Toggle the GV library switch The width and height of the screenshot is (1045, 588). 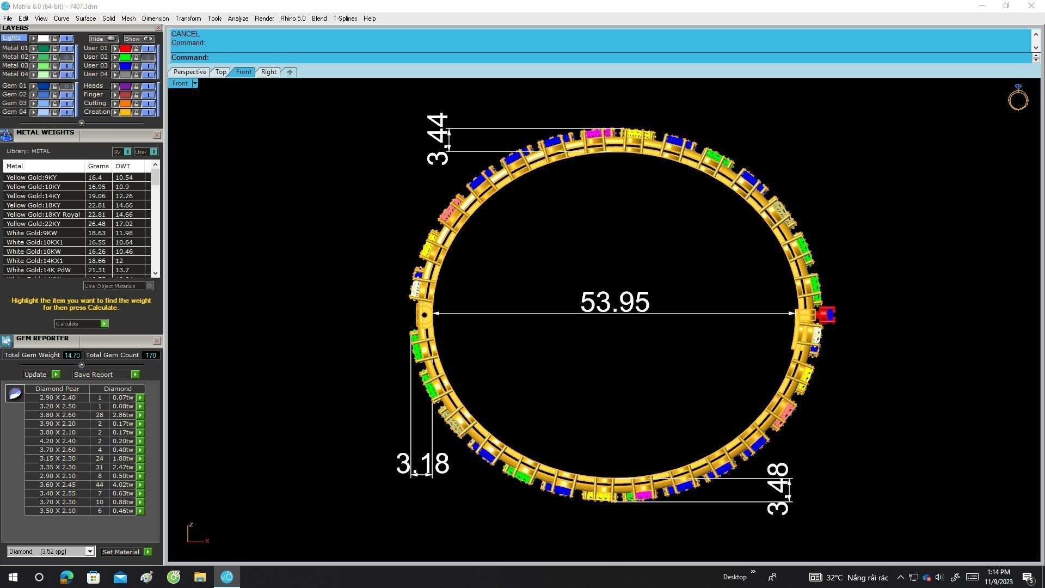coord(127,152)
